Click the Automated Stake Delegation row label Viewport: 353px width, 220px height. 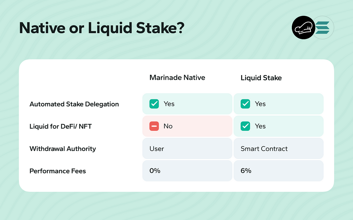coord(74,104)
